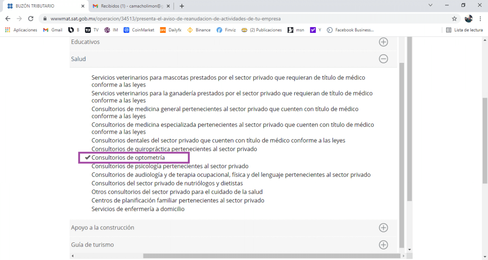This screenshot has width=488, height=260.
Task: Open Facebook Business bookmark
Action: pos(350,30)
